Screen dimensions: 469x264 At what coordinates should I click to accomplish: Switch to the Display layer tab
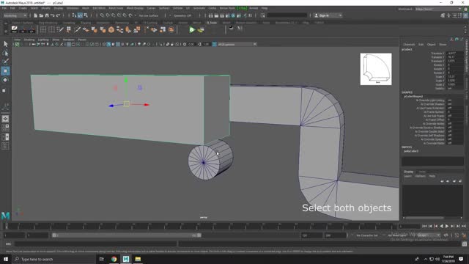(x=409, y=172)
